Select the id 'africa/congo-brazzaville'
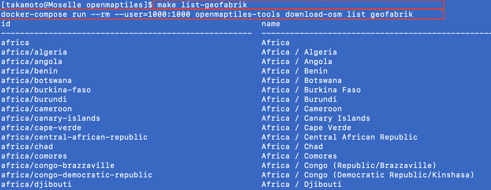Viewport: 491px width, 190px height. [58, 166]
